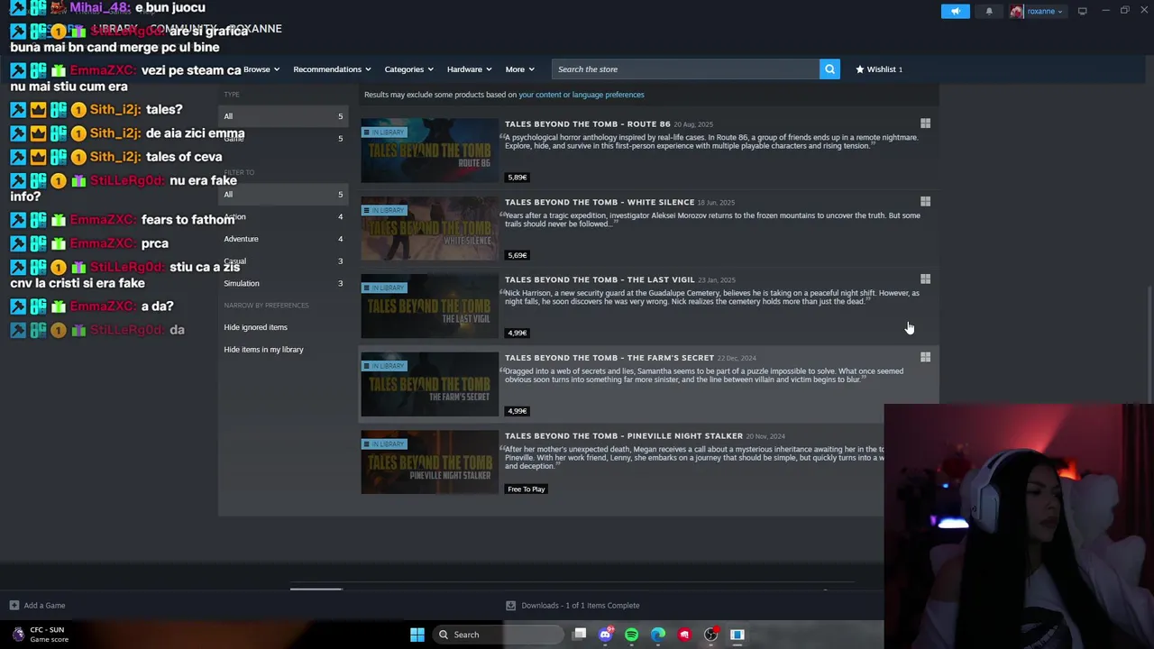Screen dimensions: 1154x649
Task: Open Tales Beyond the Tomb - Route 86 title
Action: (x=587, y=124)
